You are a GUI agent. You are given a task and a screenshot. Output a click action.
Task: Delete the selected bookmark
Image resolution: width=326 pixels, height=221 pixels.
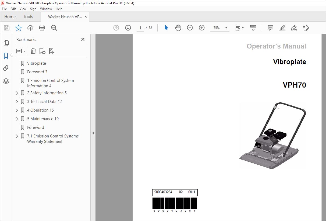33,51
